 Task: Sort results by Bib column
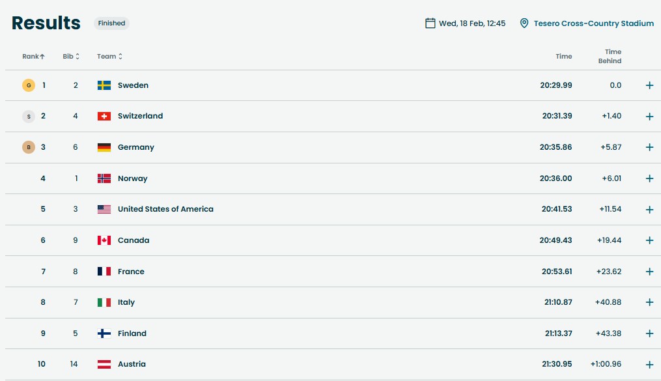pyautogui.click(x=71, y=57)
